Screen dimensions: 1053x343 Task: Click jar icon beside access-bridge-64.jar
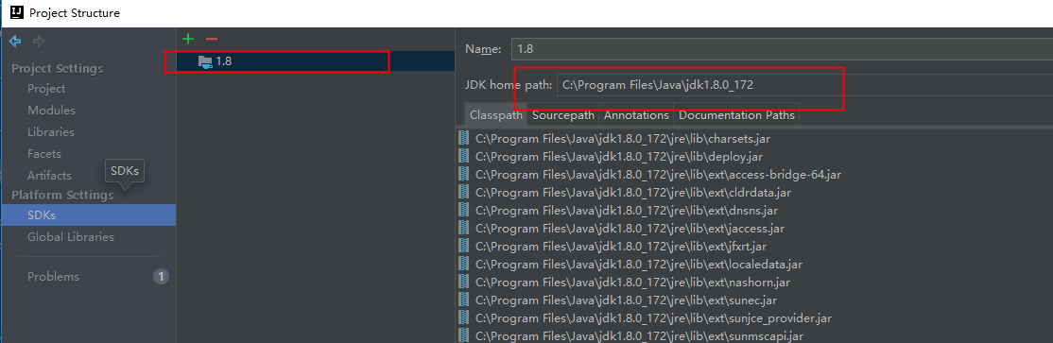pyautogui.click(x=463, y=175)
